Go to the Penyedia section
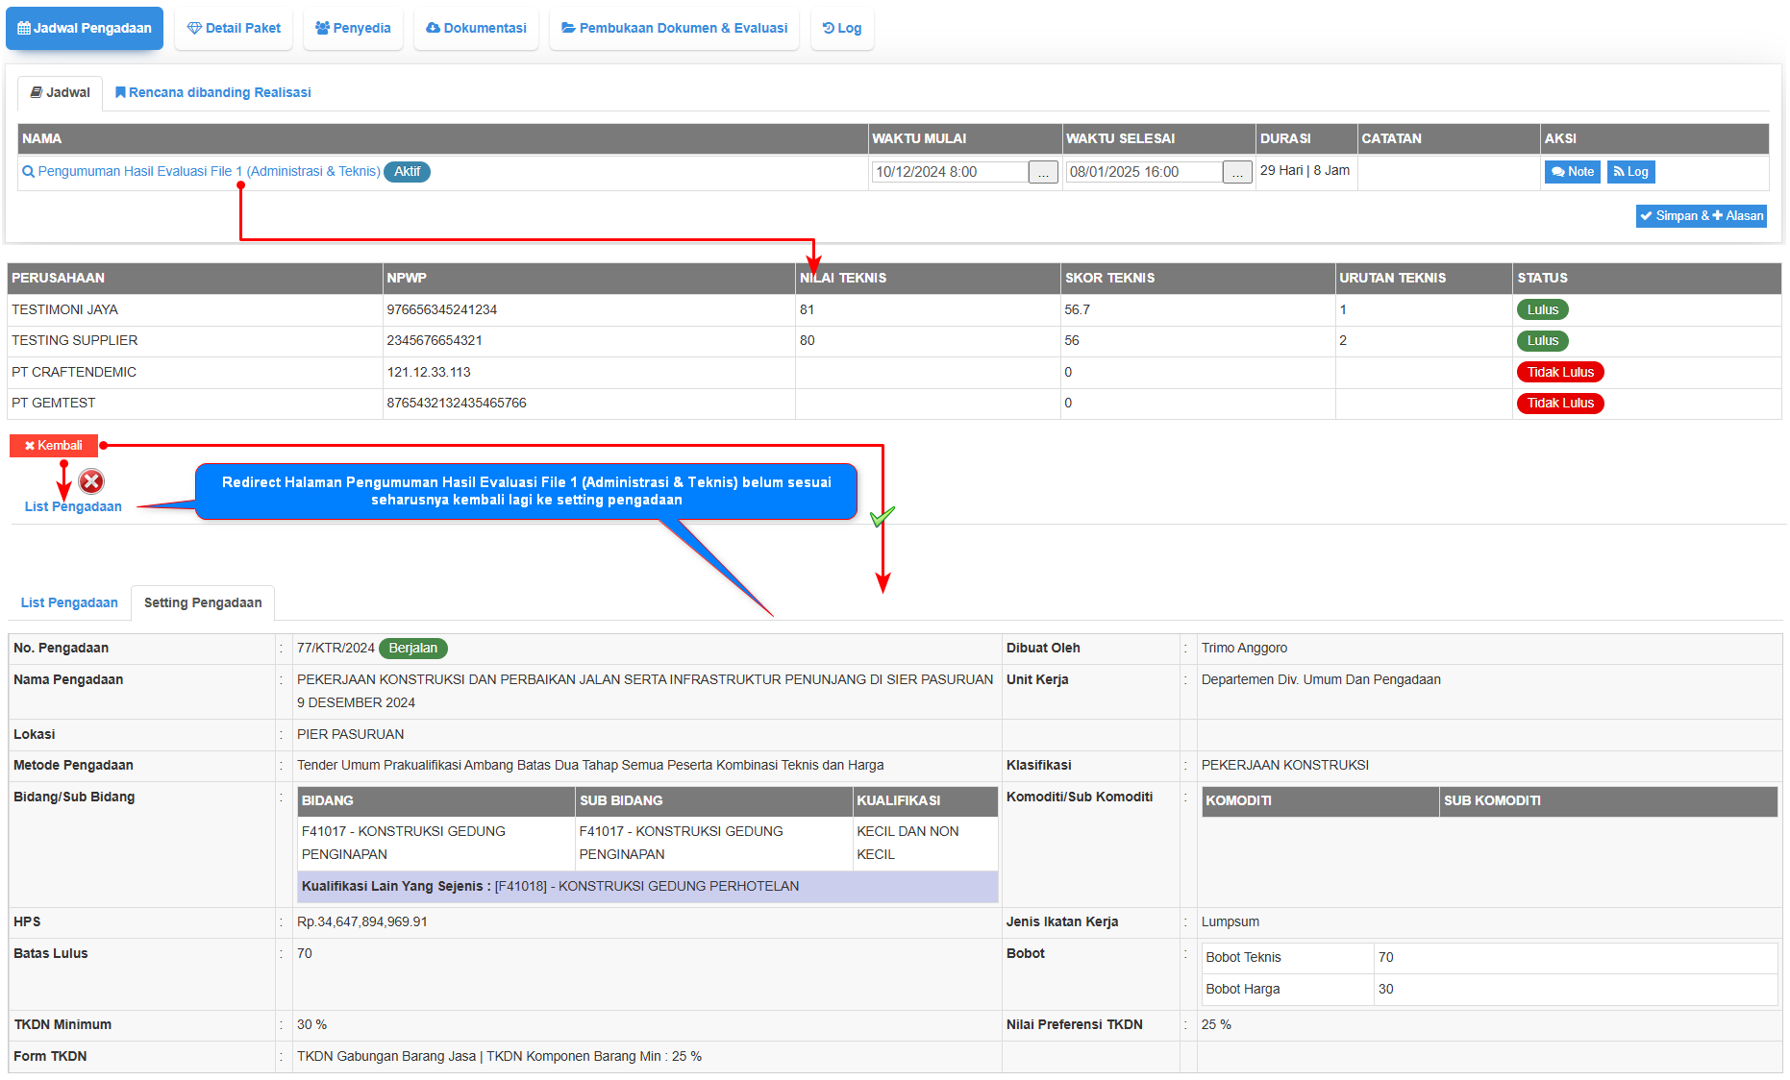Viewport: 1790px width, 1080px height. 353,28
